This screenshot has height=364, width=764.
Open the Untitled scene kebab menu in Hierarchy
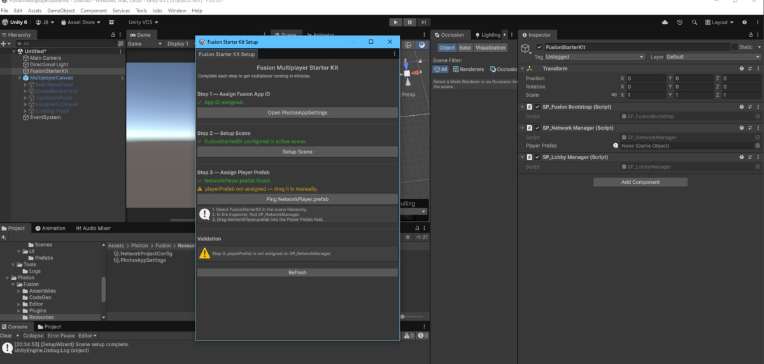[x=121, y=51]
